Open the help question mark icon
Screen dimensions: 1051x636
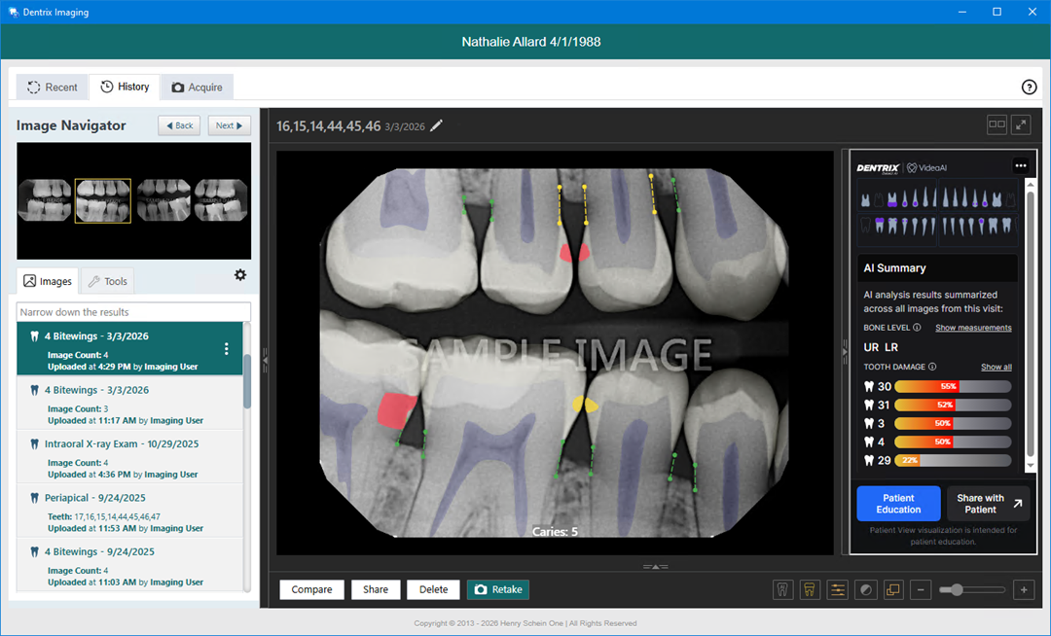coord(1029,87)
